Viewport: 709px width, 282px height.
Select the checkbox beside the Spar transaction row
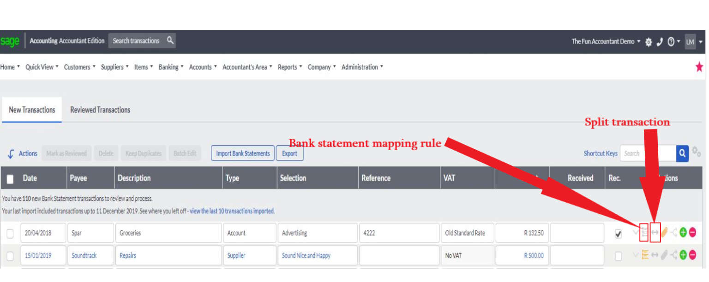(x=11, y=233)
